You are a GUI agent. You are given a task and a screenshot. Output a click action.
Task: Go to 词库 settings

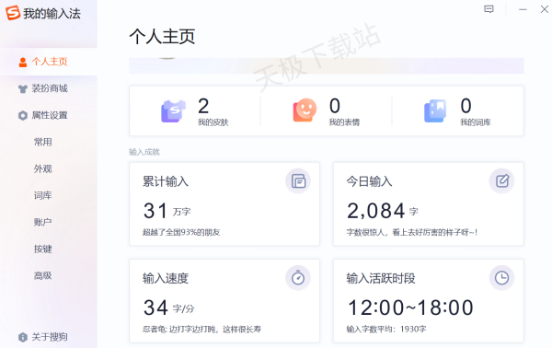point(43,195)
